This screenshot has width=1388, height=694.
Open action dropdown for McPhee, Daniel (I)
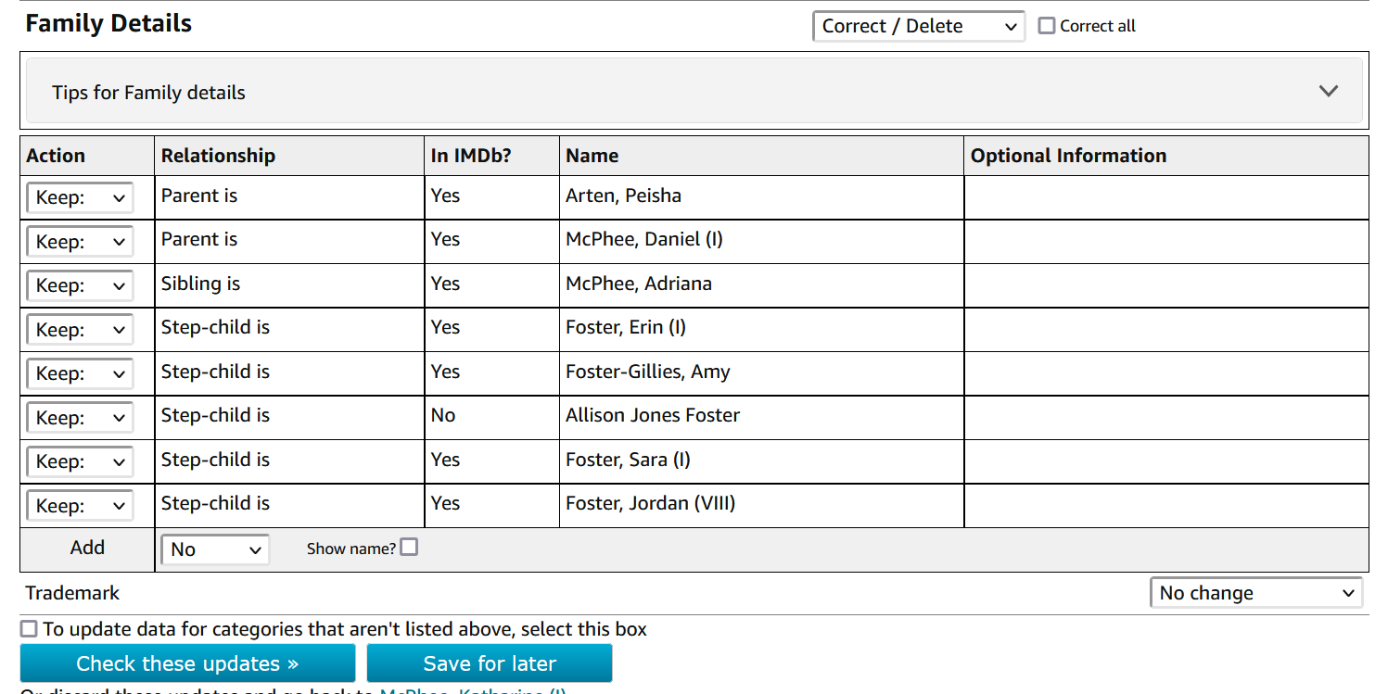point(80,242)
